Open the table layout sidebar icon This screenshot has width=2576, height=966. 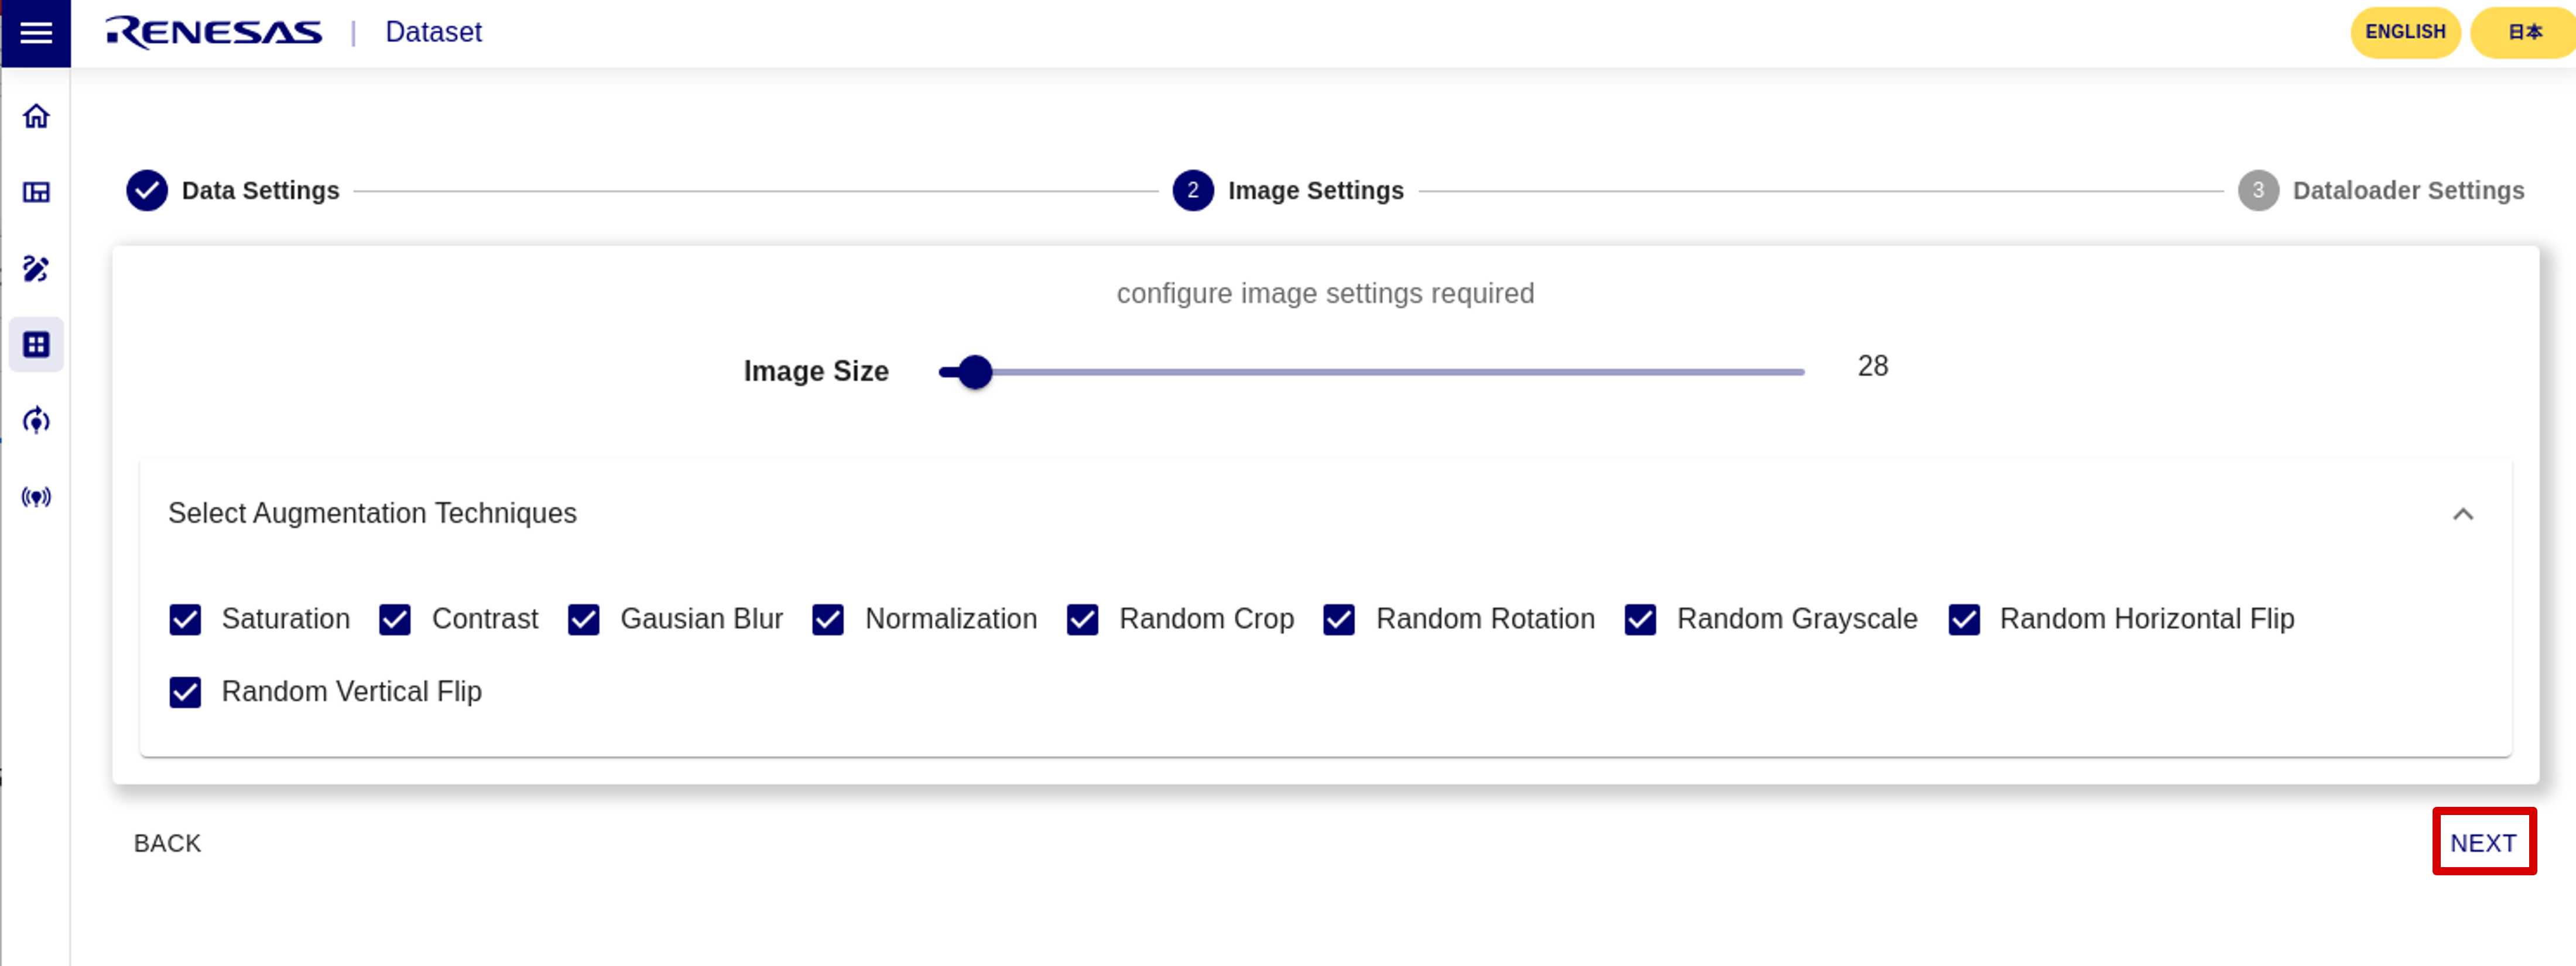point(36,193)
